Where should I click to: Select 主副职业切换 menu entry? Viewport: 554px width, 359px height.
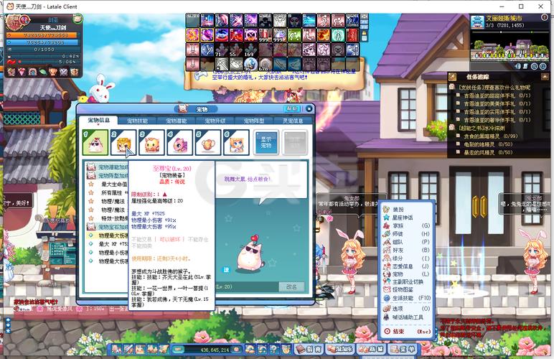(x=407, y=281)
